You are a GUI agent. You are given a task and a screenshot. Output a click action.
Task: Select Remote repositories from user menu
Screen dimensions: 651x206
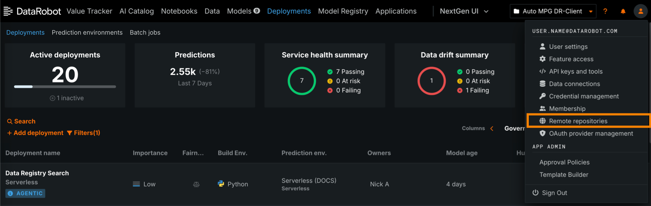(578, 121)
